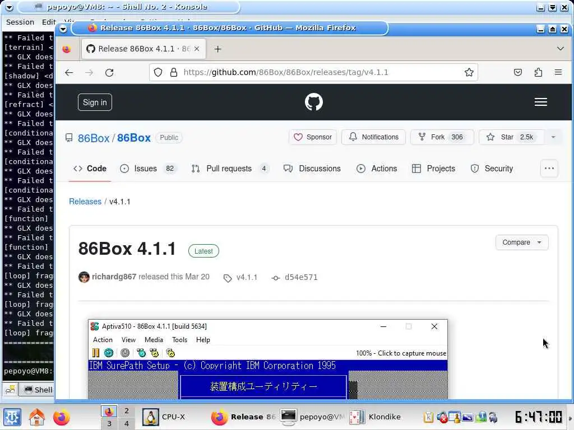574x430 pixels.
Task: Expand the Star lists dropdown arrow
Action: [553, 137]
